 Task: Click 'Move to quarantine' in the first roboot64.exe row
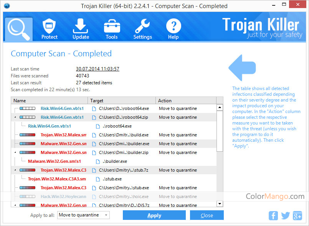pos(178,108)
